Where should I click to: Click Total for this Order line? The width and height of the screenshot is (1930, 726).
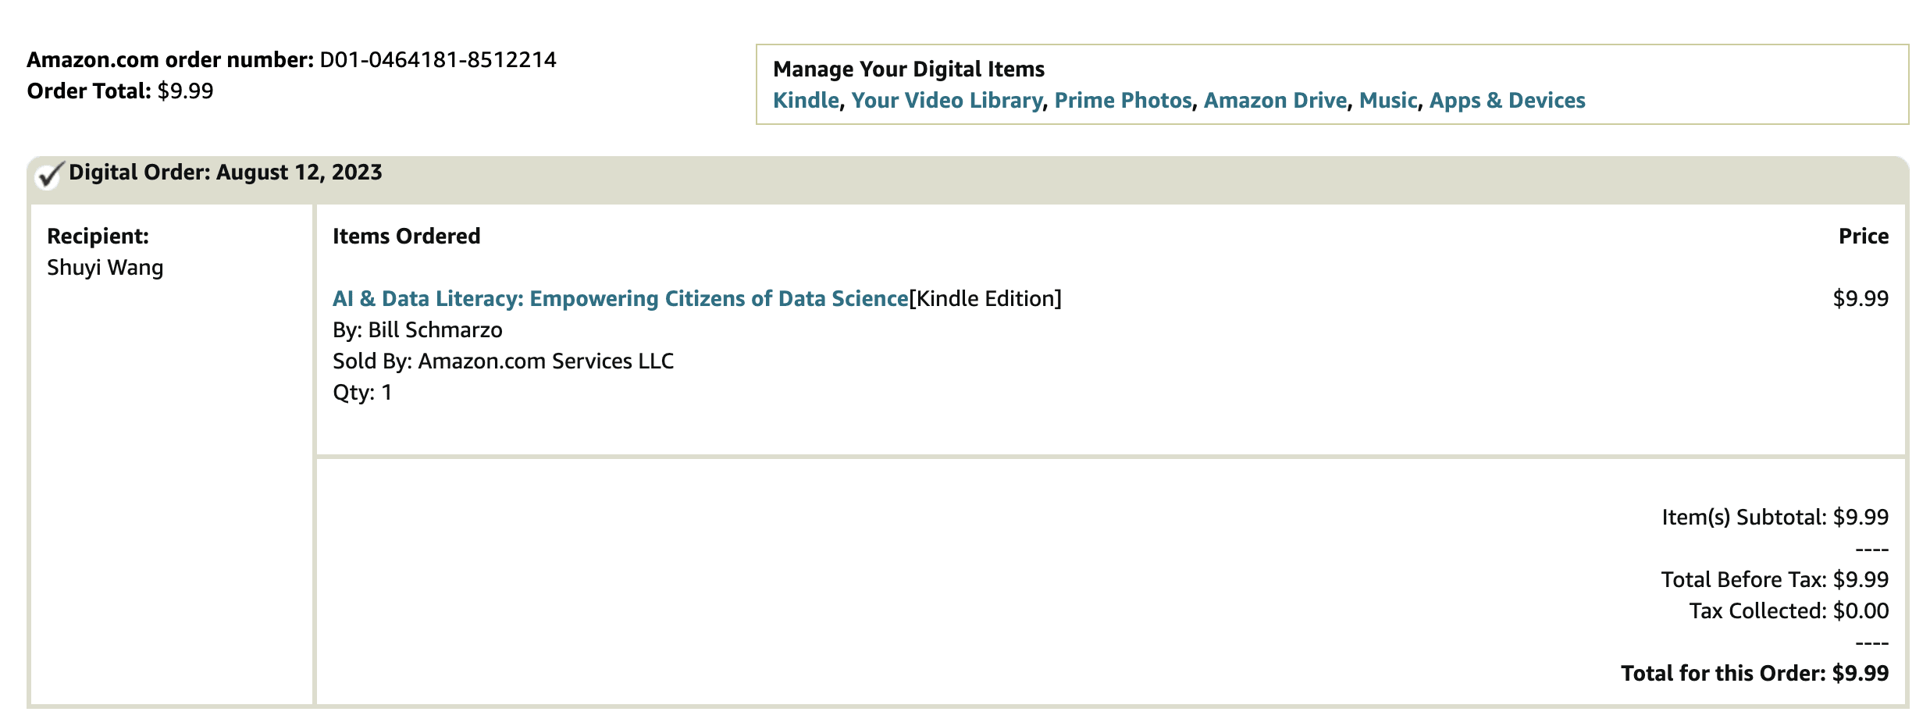(1754, 673)
